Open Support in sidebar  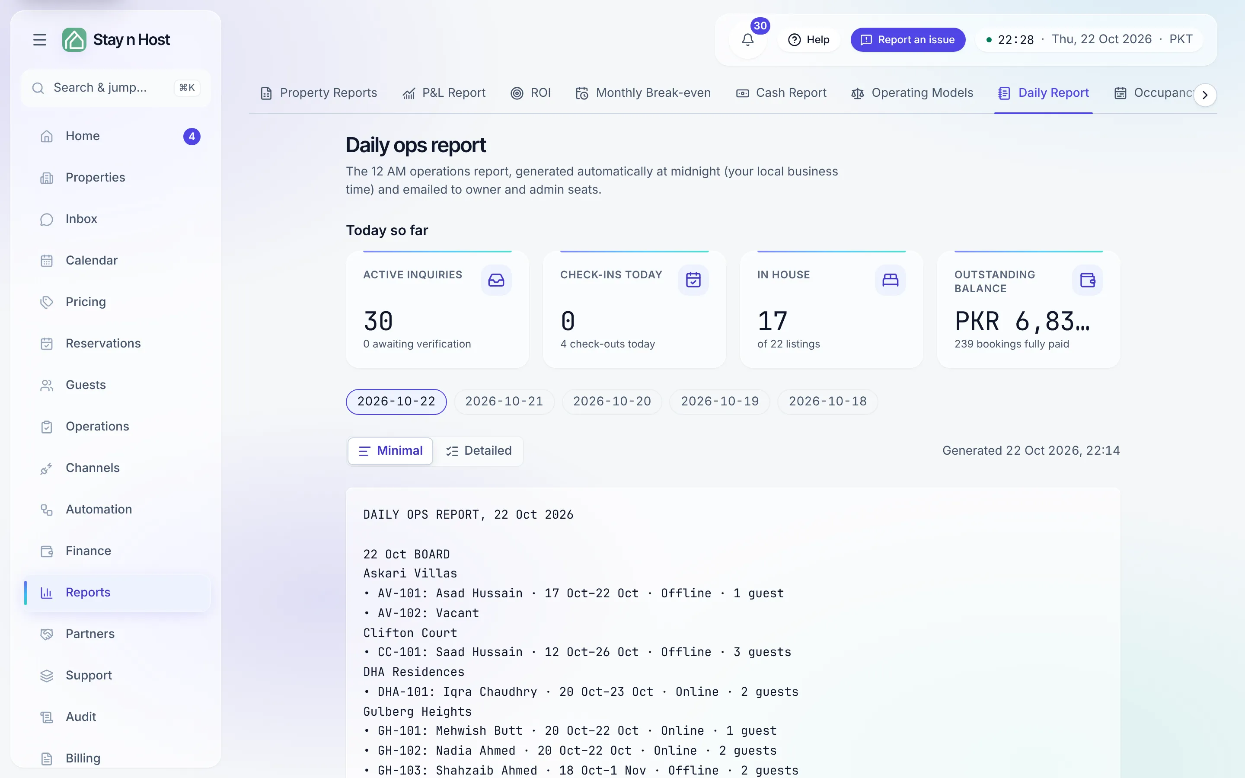click(117, 676)
